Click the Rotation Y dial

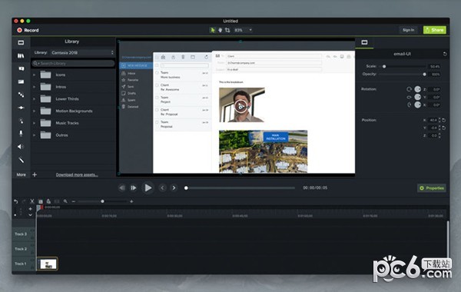[417, 97]
